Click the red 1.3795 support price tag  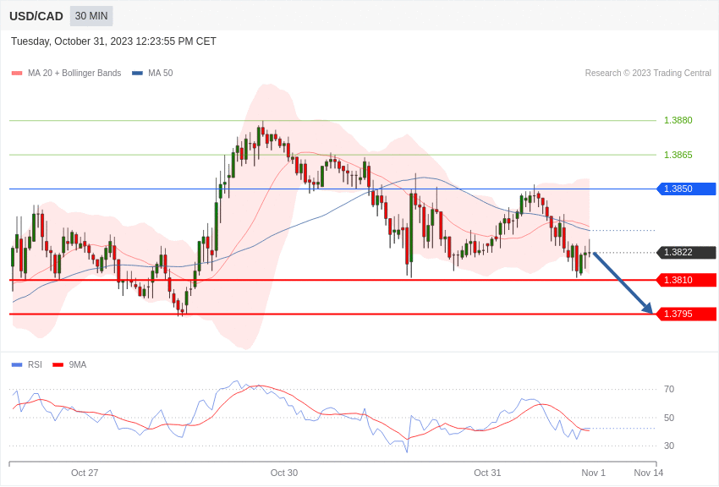[687, 314]
